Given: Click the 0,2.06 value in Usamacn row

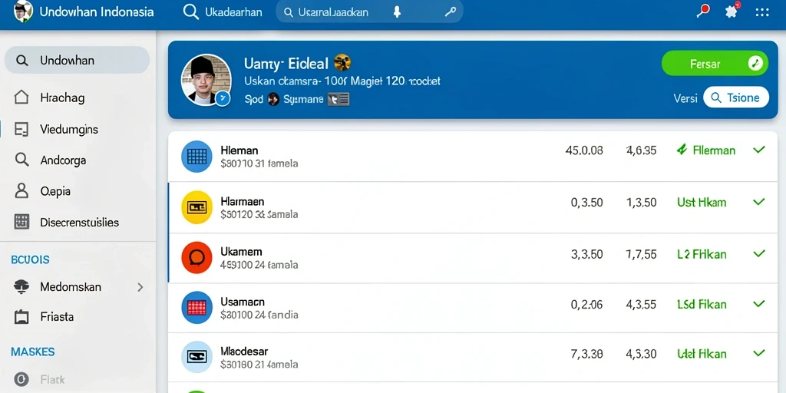Looking at the screenshot, I should (x=586, y=304).
